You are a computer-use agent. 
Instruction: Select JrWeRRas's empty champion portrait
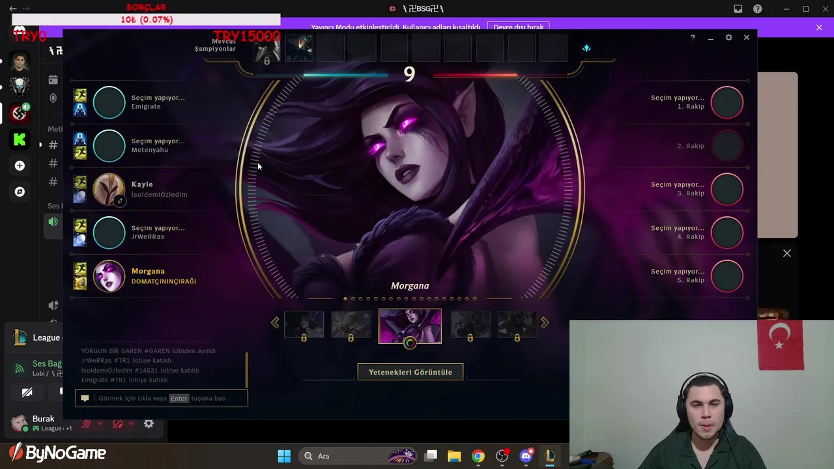coord(109,233)
